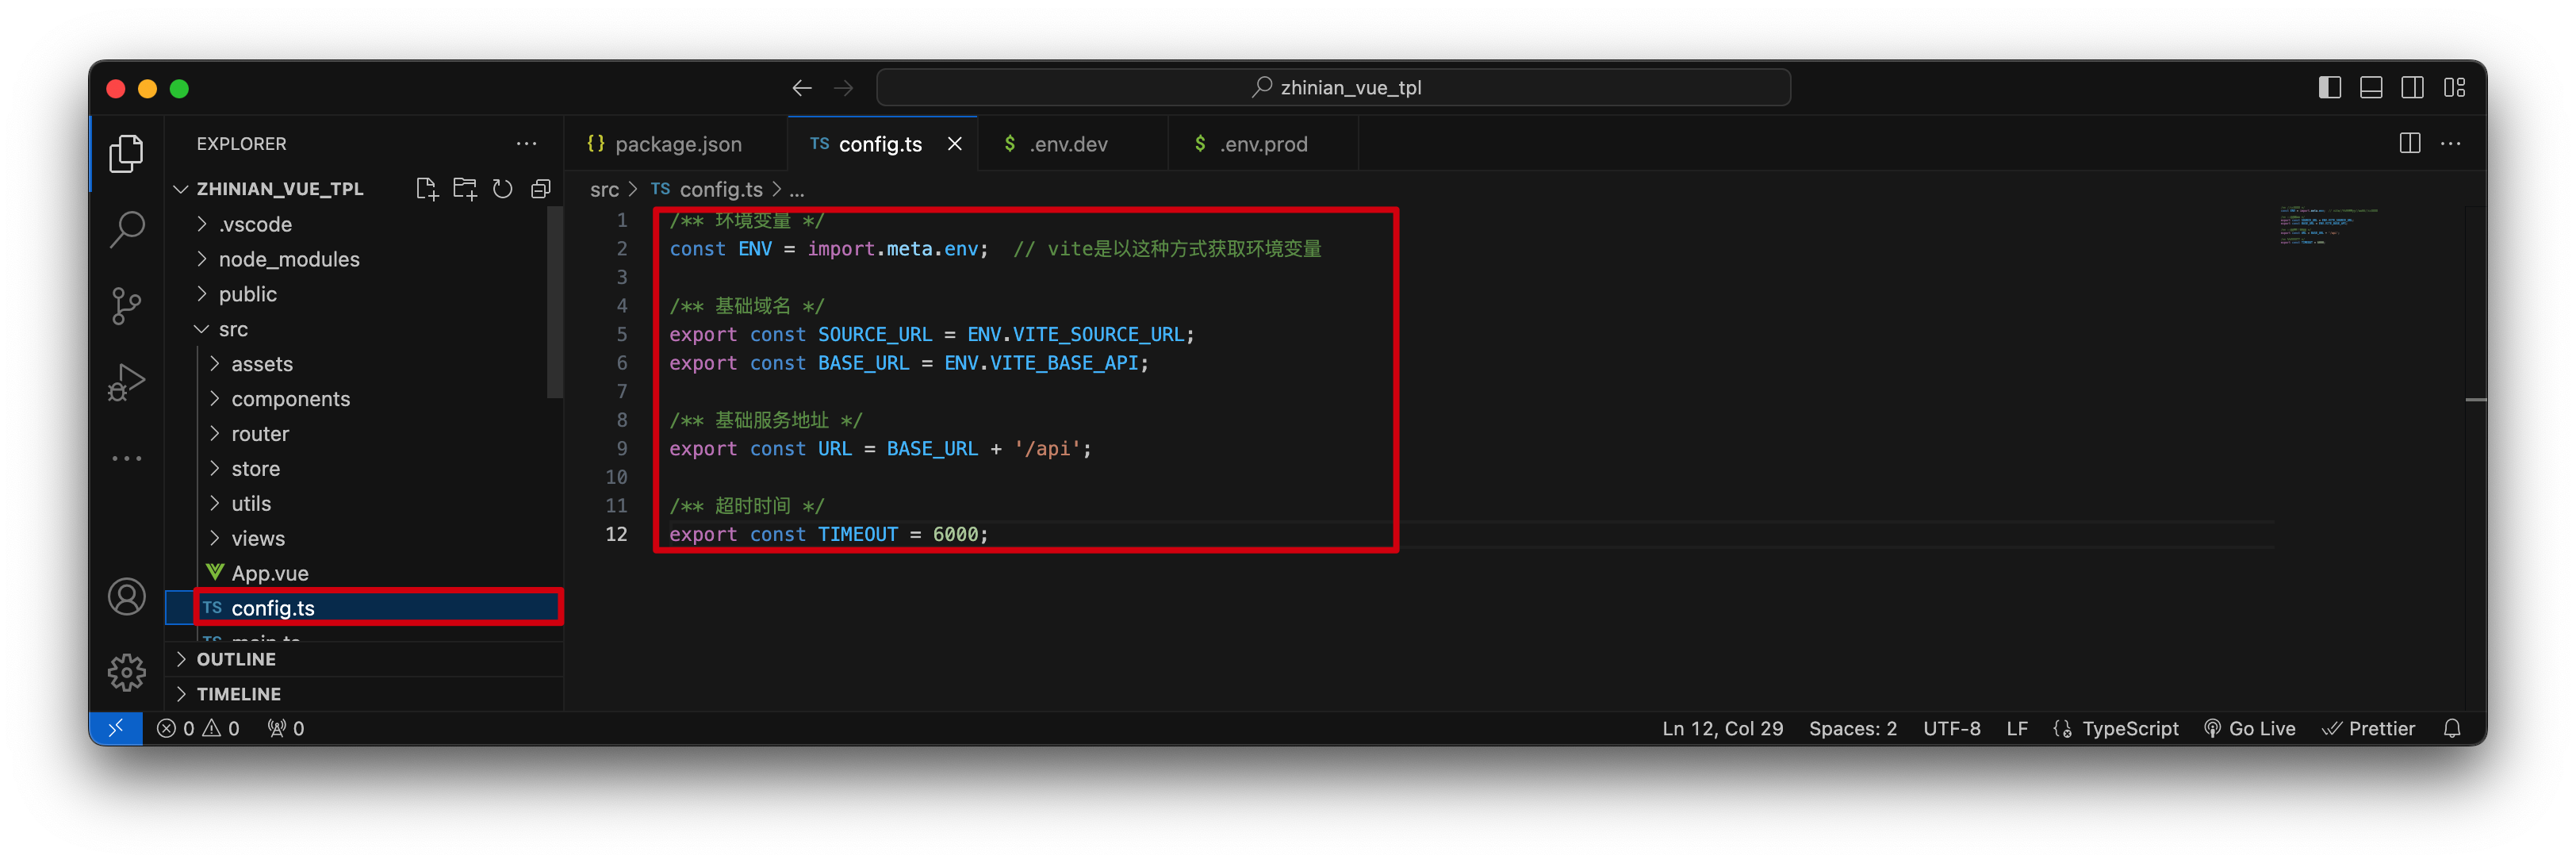Customize layout icon in title bar
Image resolution: width=2576 pixels, height=863 pixels.
[x=2454, y=88]
